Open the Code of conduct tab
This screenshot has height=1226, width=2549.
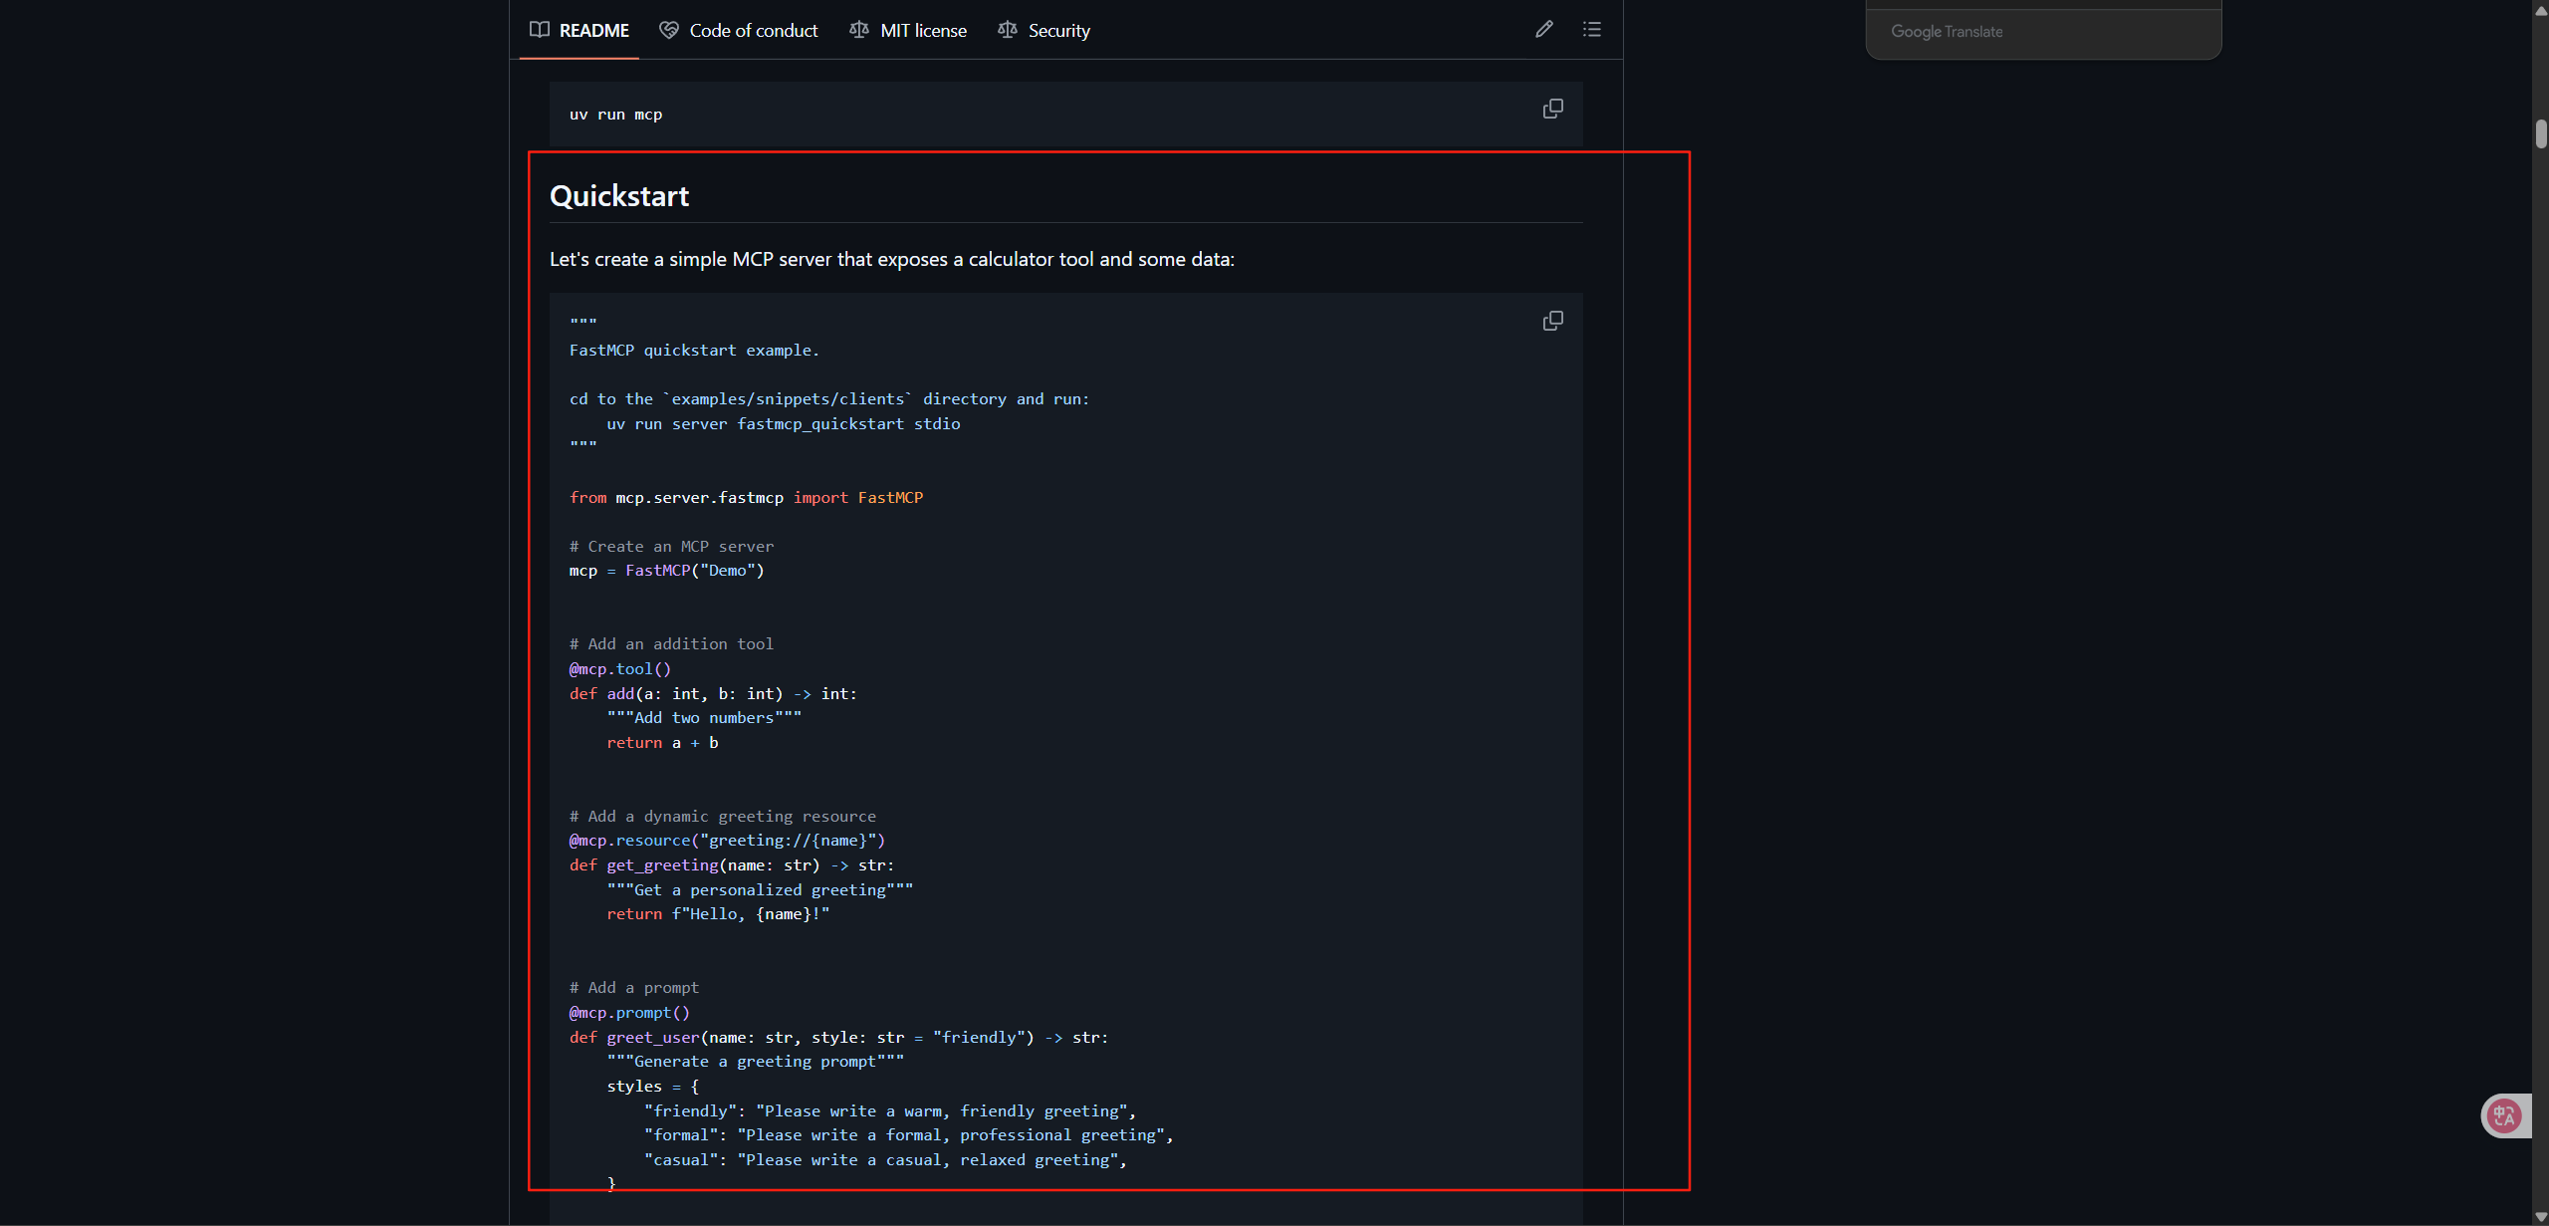point(753,31)
